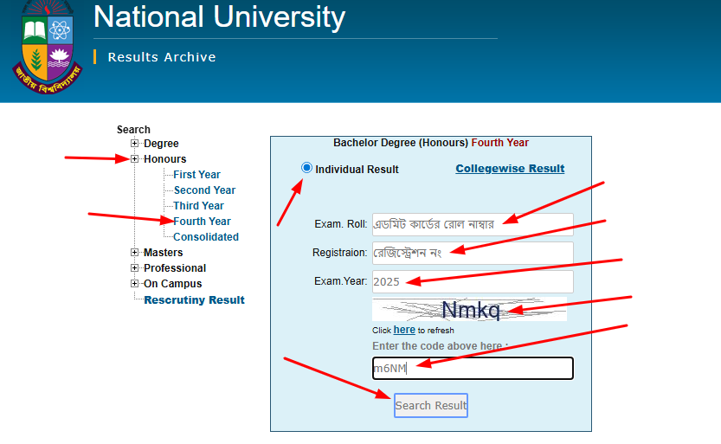Focus the Exam.Year input field
This screenshot has width=721, height=444.
point(473,281)
